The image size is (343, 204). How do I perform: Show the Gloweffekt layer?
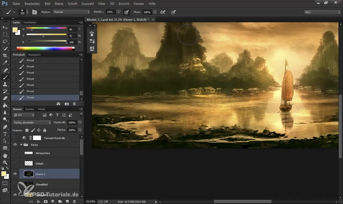(15, 184)
